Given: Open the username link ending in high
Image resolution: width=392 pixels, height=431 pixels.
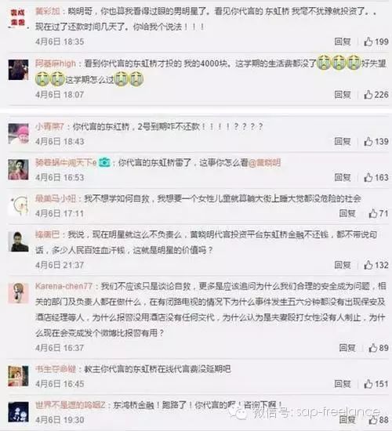Looking at the screenshot, I should [56, 63].
